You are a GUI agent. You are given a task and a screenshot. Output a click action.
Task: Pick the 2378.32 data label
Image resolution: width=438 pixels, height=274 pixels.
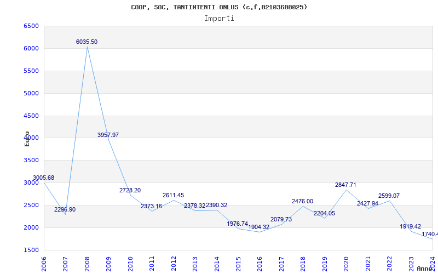[x=195, y=206]
